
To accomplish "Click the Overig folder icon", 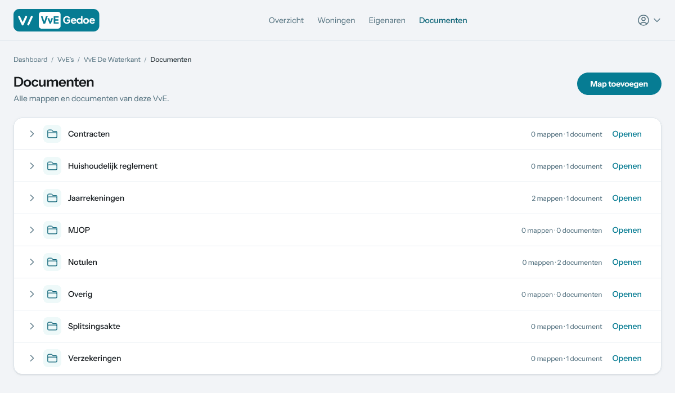I will (52, 294).
